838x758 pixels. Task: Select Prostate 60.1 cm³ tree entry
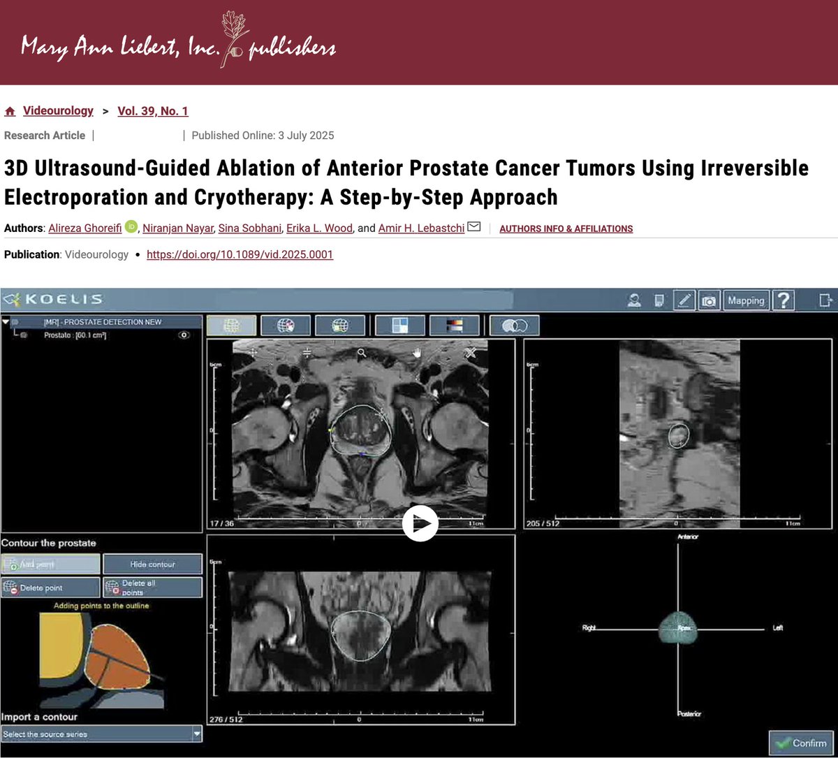point(75,335)
